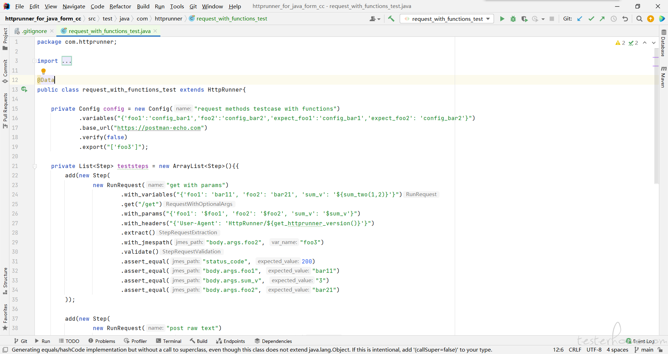Open the Favorites tool window
668x354 pixels.
(x=5, y=317)
